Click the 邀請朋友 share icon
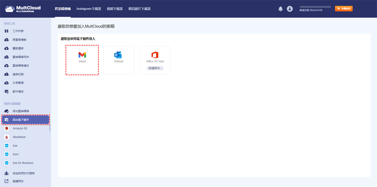 point(6,181)
